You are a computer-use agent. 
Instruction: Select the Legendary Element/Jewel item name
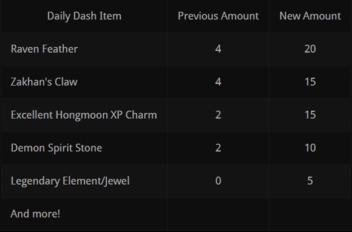70,181
